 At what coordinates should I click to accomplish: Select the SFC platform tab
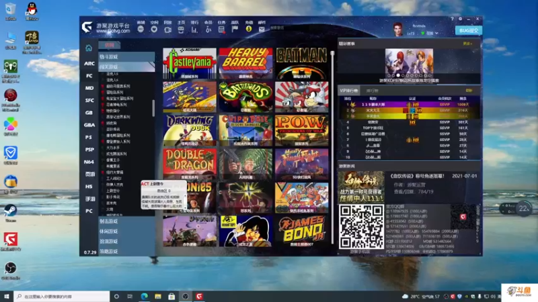coord(89,100)
